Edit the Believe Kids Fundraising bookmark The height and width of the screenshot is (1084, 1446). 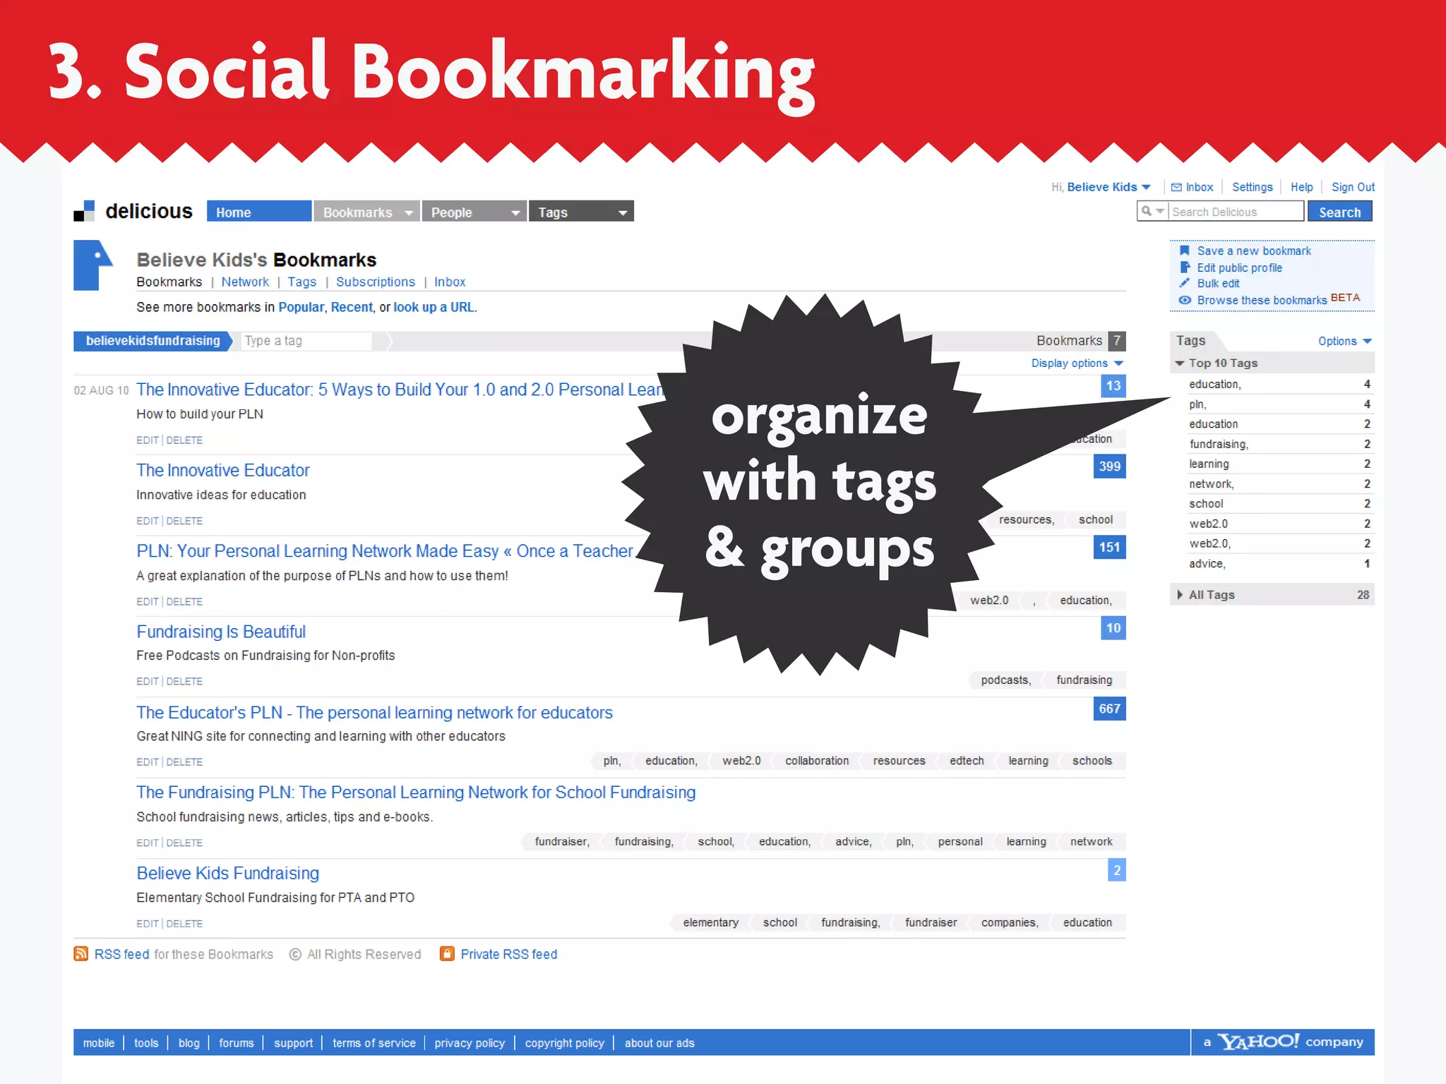click(148, 923)
